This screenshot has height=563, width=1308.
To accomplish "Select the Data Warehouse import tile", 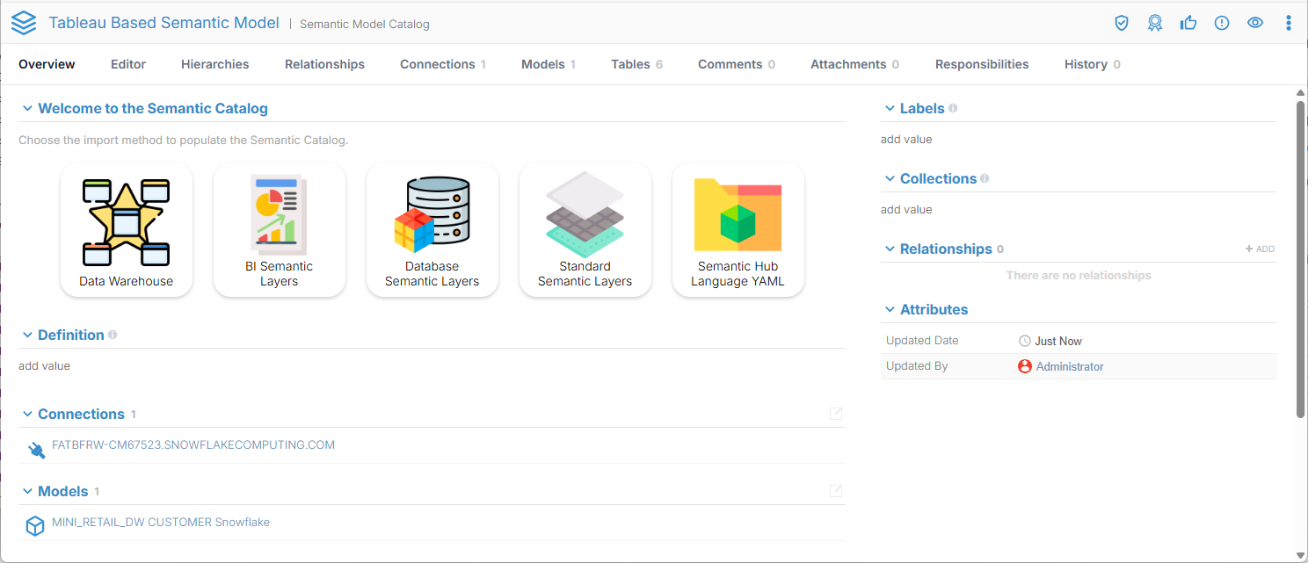I will coord(127,230).
